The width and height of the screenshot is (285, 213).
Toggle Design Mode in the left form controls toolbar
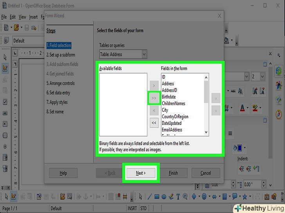coord(5,68)
